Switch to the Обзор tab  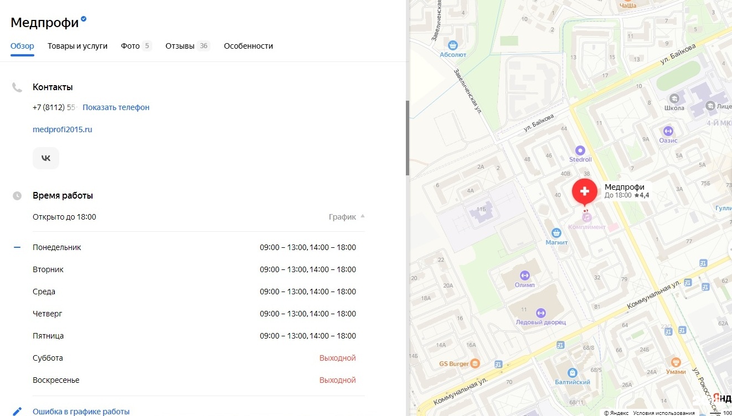click(x=22, y=46)
